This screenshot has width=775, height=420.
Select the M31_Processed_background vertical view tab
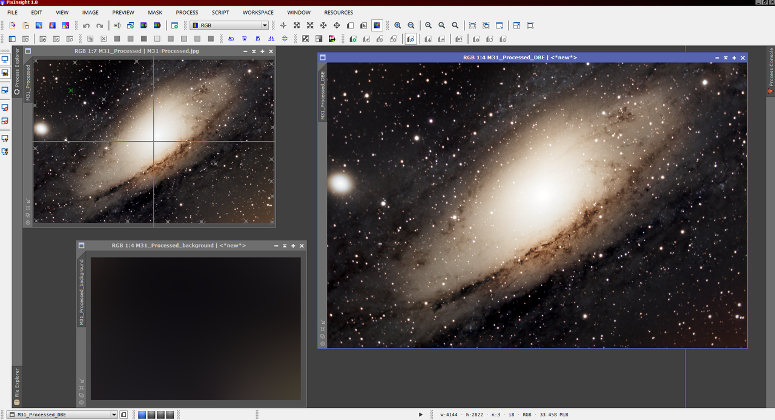click(x=82, y=293)
